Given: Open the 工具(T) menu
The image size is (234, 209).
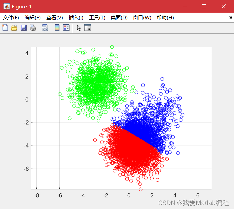Looking at the screenshot, I should click(97, 18).
